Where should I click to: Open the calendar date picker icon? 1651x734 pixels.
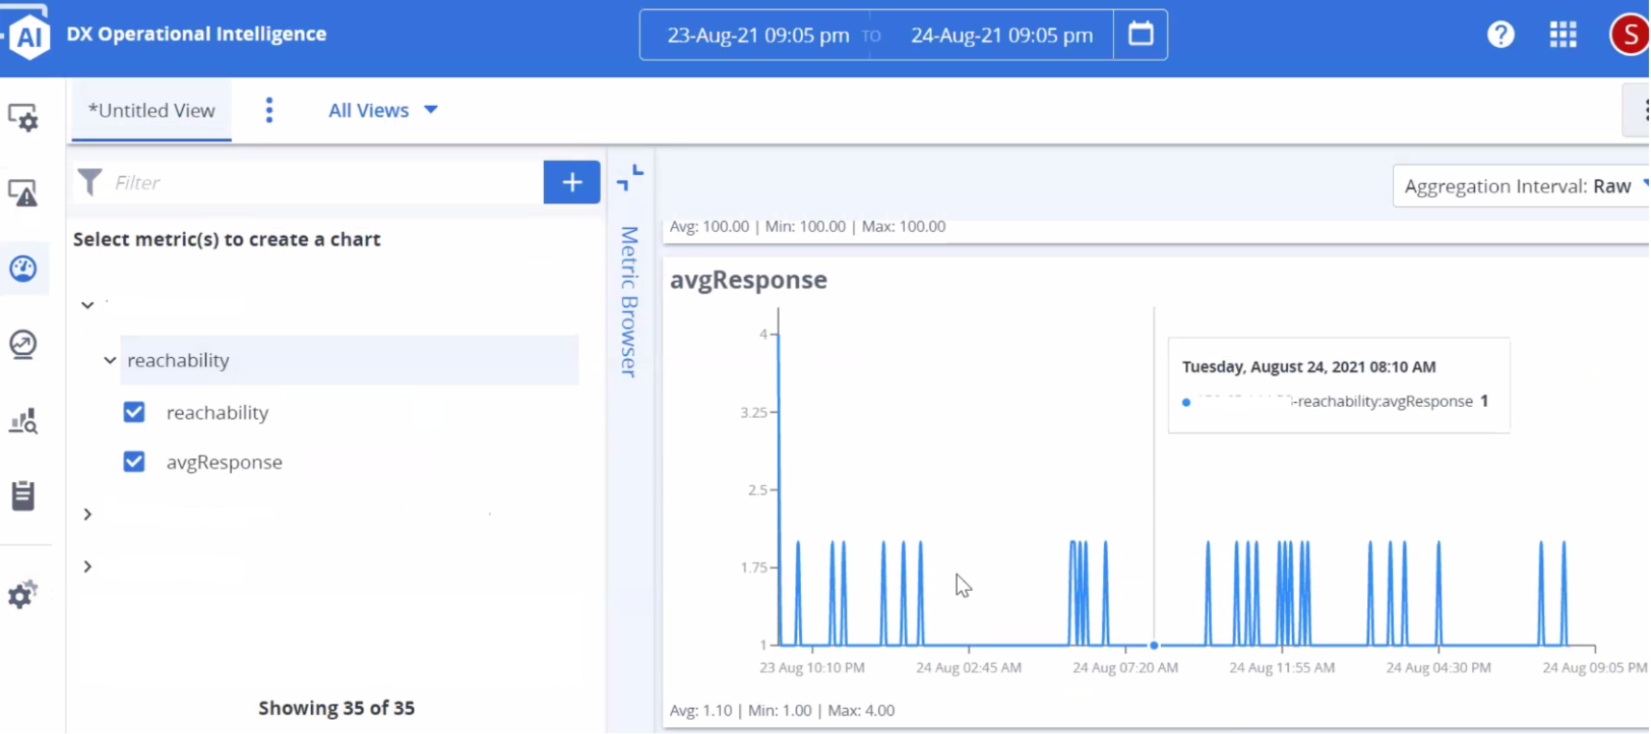click(1141, 35)
